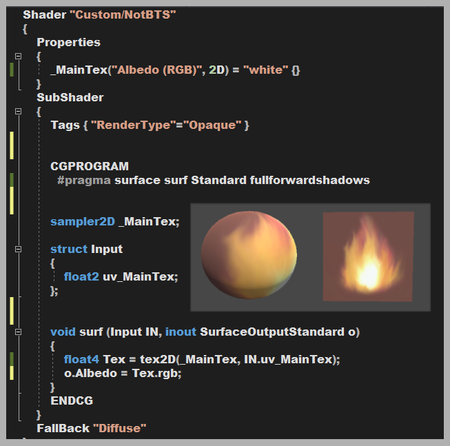This screenshot has height=446, width=450.
Task: Click the "Custom/NotBTS" shader name string
Action: pos(123,14)
